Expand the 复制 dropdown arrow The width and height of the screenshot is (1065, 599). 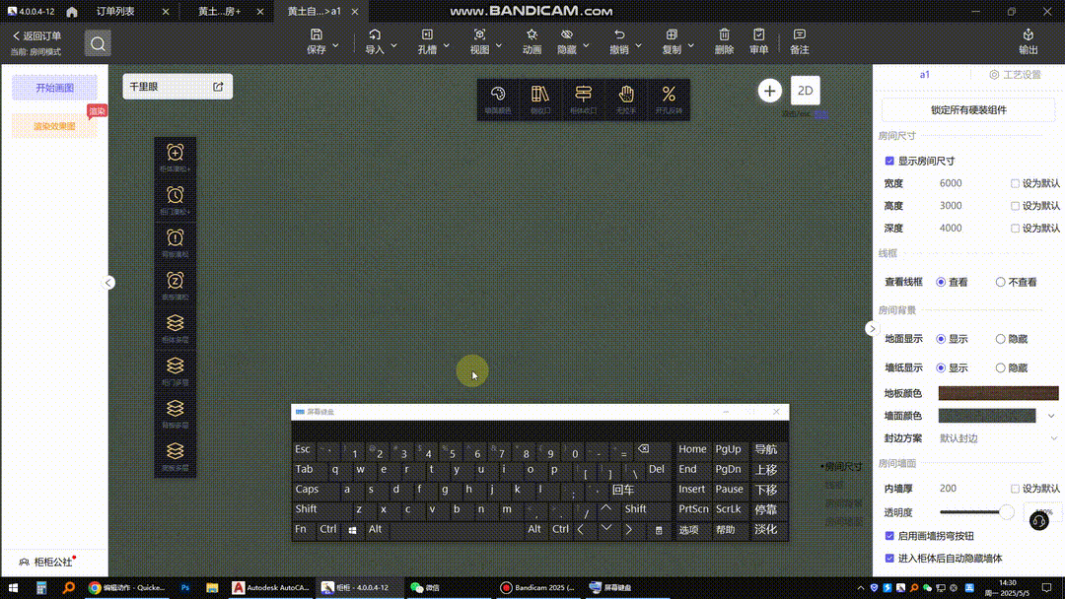click(690, 46)
